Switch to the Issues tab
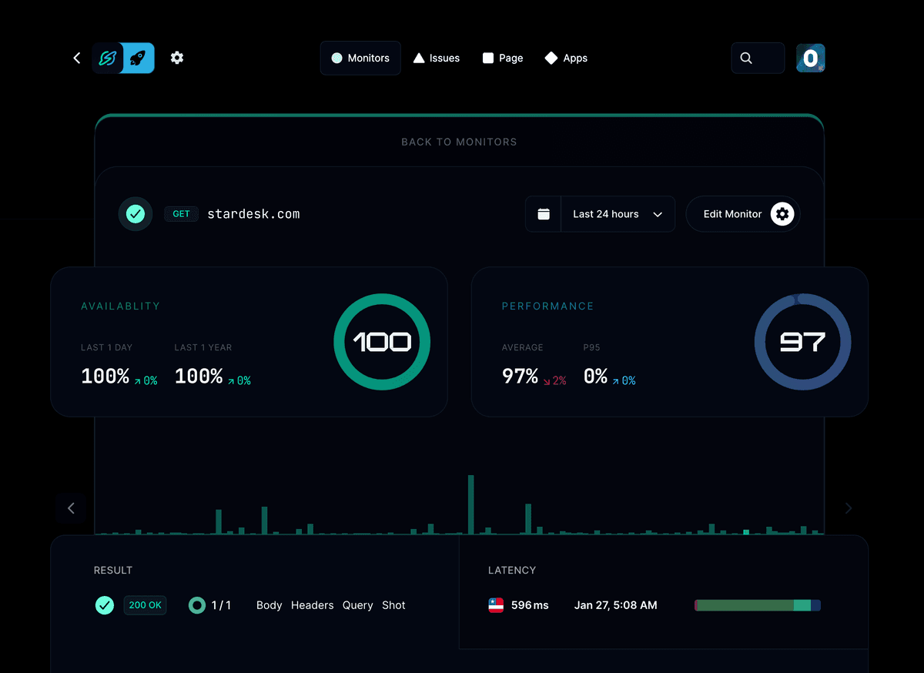 pyautogui.click(x=437, y=58)
